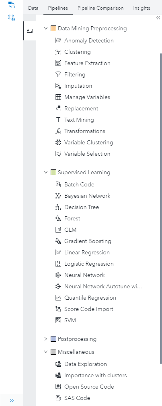Collapse the Miscellaneous group
Viewport: 162px width, 406px height.
(46, 352)
